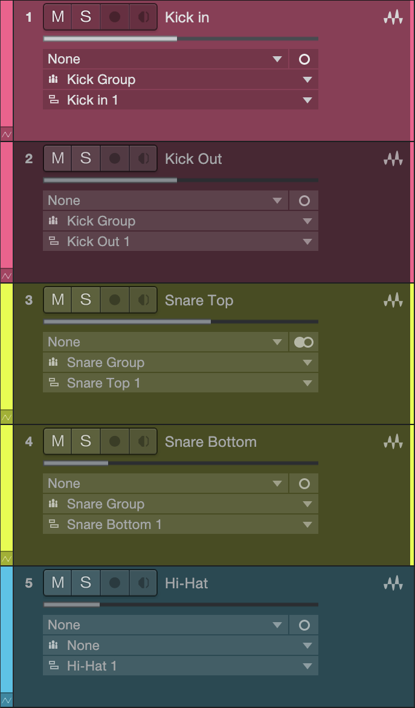Screen dimensions: 415x708
Task: Click waveform icon on Snare Top track
Action: click(393, 300)
